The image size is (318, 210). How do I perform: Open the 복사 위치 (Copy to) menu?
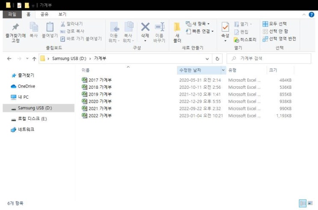(128, 32)
